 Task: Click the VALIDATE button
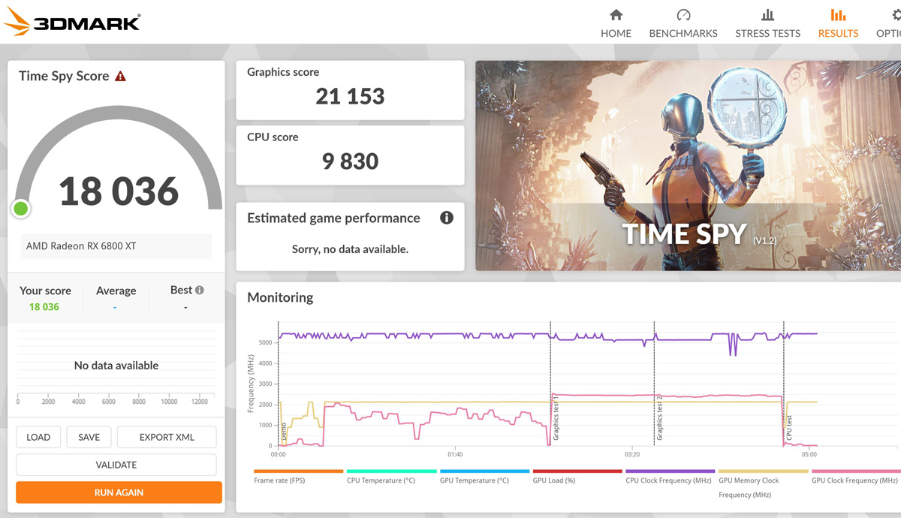pyautogui.click(x=116, y=465)
